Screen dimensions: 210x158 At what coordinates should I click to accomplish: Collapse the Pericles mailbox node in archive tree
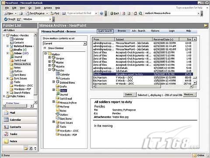(49, 70)
